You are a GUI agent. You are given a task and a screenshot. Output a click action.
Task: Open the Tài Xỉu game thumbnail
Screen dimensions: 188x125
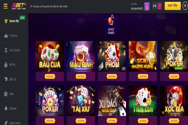tap(81, 101)
